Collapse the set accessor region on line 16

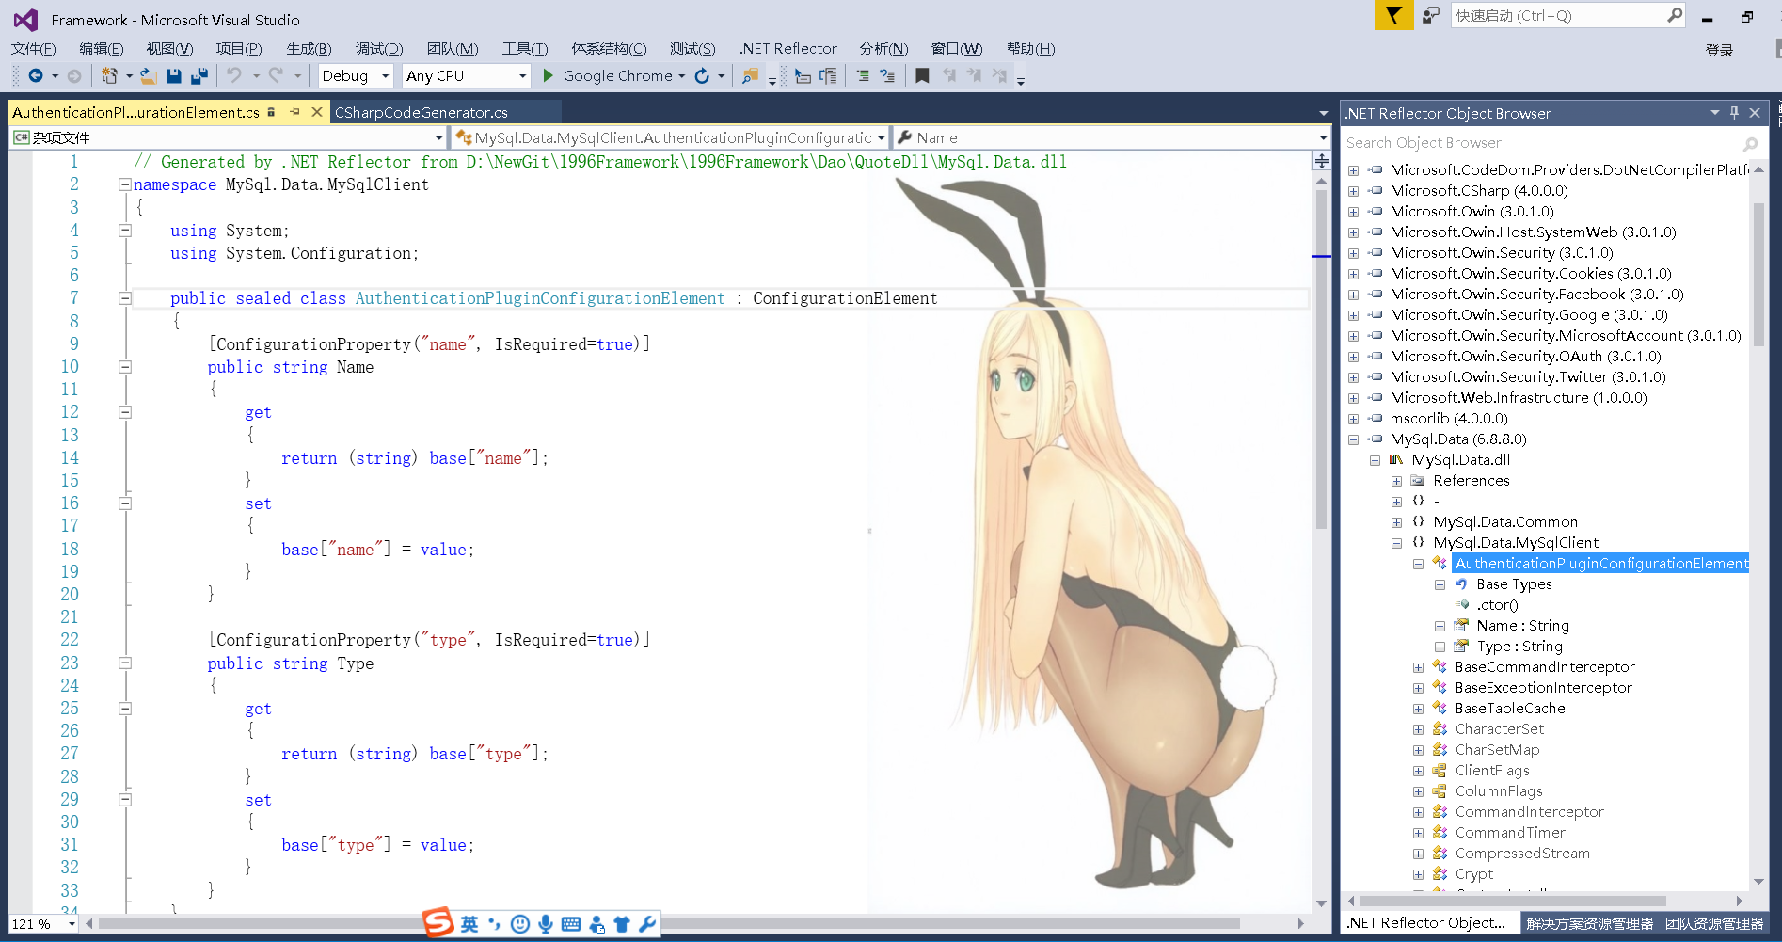pyautogui.click(x=125, y=503)
